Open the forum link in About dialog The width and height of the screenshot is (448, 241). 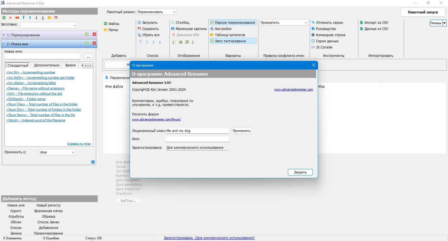tap(157, 119)
